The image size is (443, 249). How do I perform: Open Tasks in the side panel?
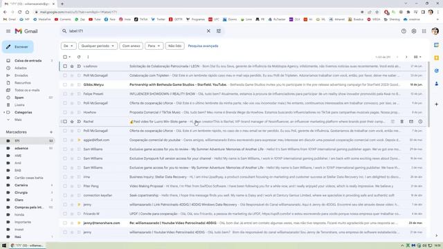click(x=437, y=71)
